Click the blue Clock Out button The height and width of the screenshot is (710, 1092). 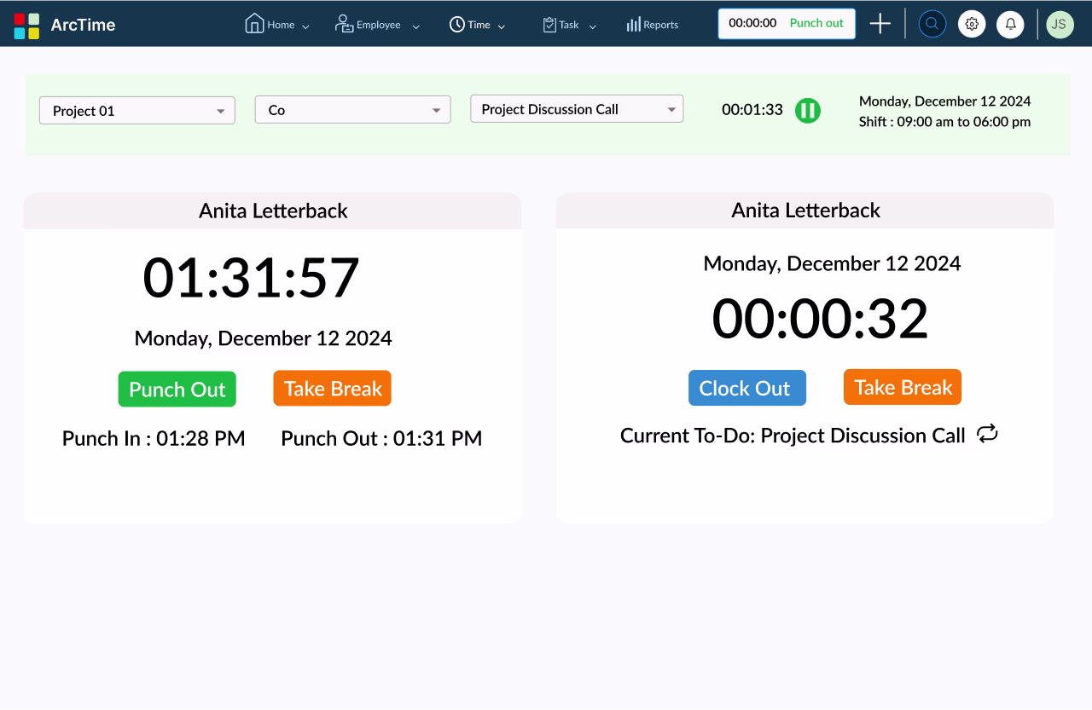[x=747, y=388]
